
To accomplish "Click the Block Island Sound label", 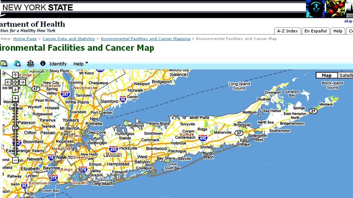I will click(x=332, y=85).
